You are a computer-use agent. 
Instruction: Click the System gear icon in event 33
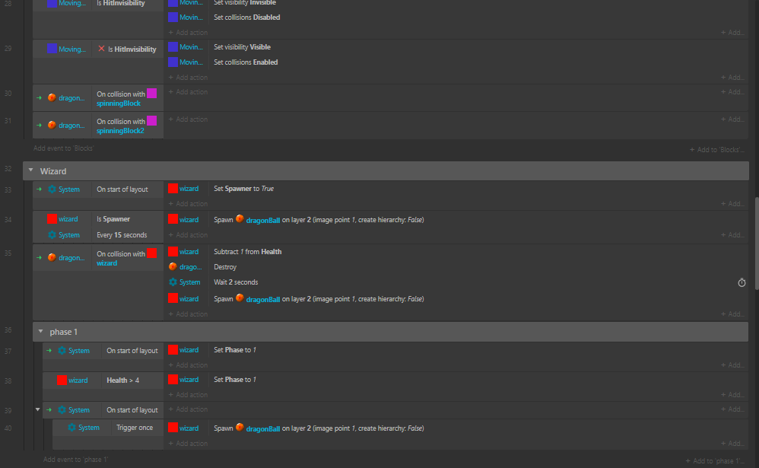click(x=52, y=189)
